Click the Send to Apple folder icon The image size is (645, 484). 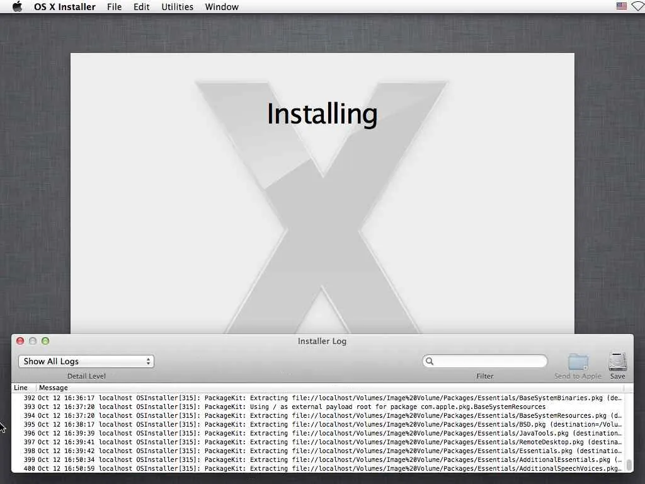578,362
